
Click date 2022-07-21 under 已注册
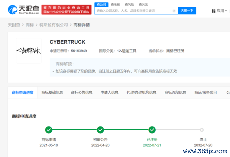[x=152, y=145]
